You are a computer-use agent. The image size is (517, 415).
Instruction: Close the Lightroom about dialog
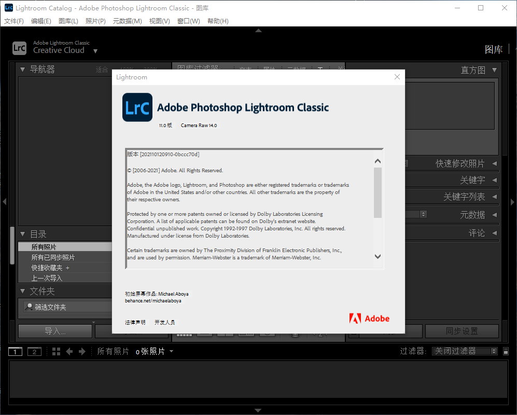click(397, 77)
